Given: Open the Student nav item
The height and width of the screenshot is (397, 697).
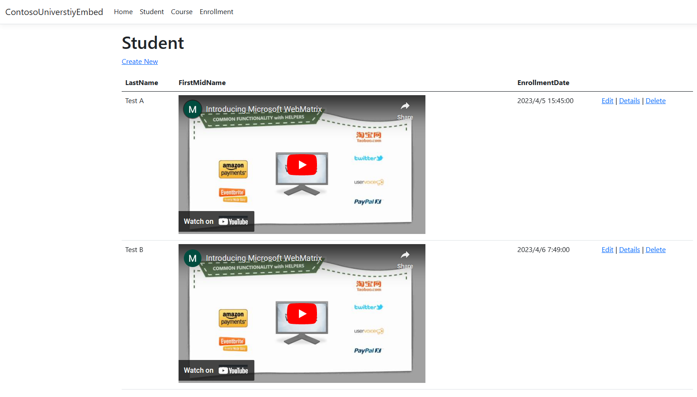Looking at the screenshot, I should [x=152, y=12].
